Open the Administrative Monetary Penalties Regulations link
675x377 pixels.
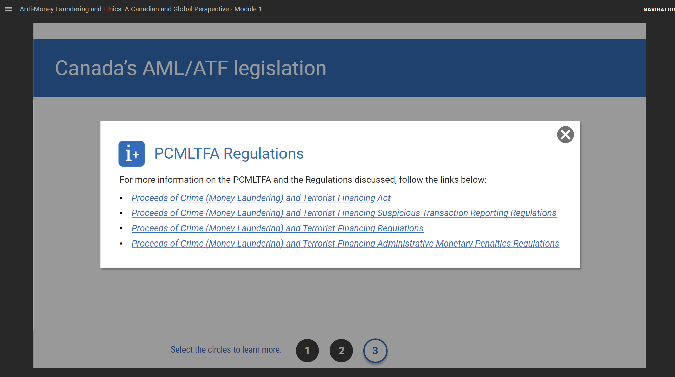tap(345, 244)
